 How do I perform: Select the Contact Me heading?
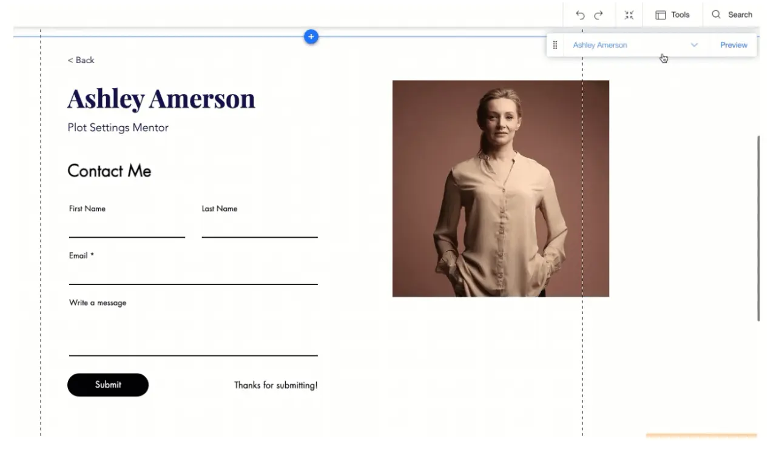[109, 170]
